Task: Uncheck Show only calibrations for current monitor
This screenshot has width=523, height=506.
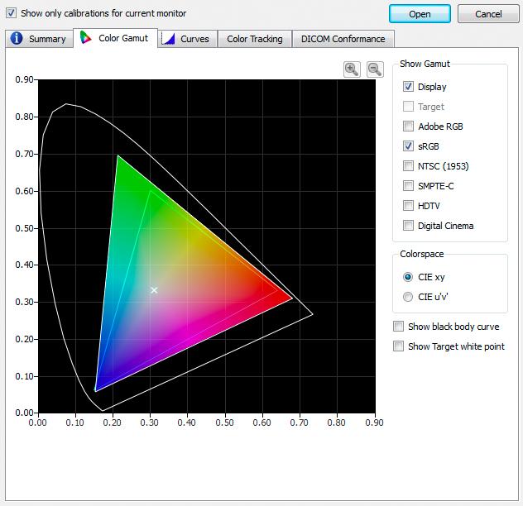Action: click(x=12, y=13)
